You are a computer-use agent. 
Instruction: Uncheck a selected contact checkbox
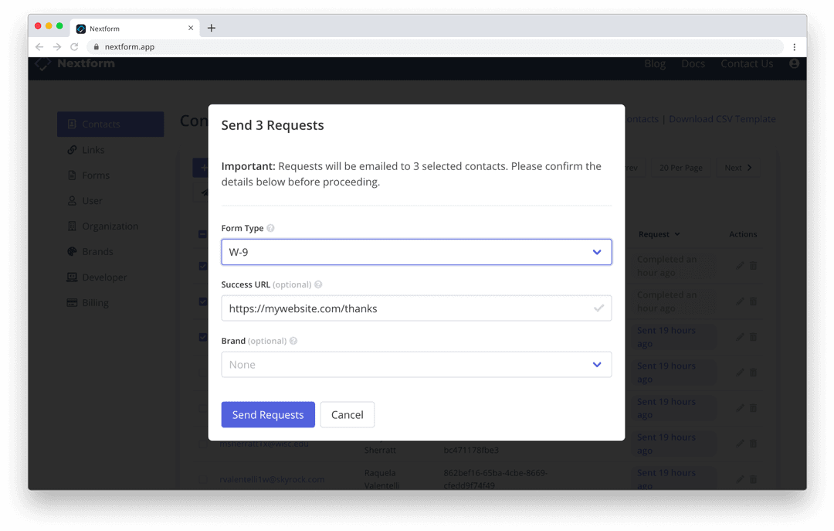(202, 267)
